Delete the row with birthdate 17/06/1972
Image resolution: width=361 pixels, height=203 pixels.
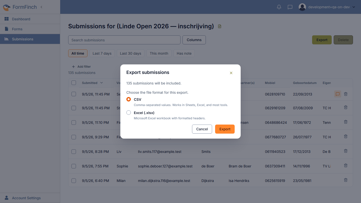pyautogui.click(x=346, y=122)
